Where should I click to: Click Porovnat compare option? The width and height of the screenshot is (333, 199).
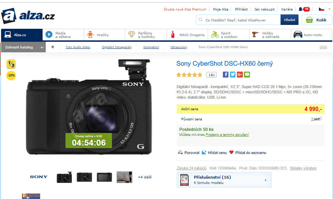point(189,153)
